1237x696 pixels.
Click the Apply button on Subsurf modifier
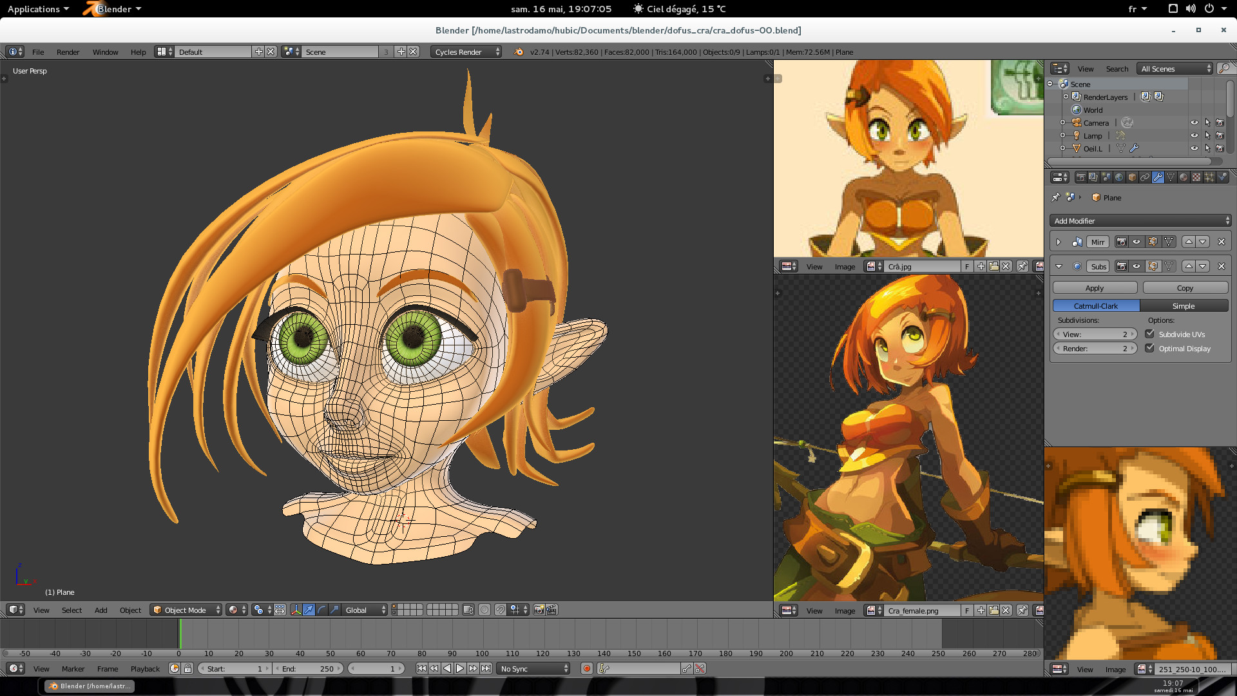pos(1095,287)
